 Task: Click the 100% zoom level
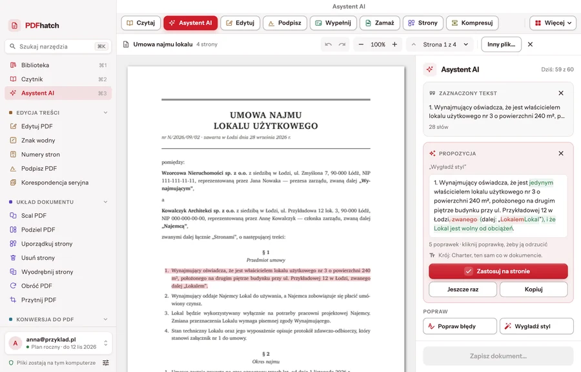(x=378, y=44)
